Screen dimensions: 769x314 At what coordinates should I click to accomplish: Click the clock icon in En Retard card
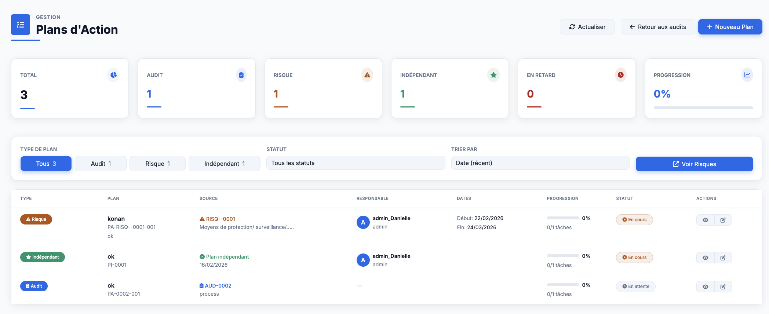[x=620, y=75]
